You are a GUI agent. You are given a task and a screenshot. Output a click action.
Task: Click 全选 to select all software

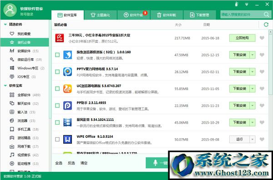coord(59,163)
